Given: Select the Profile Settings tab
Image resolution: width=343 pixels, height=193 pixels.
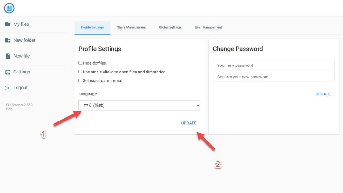Looking at the screenshot, I should pyautogui.click(x=92, y=27).
